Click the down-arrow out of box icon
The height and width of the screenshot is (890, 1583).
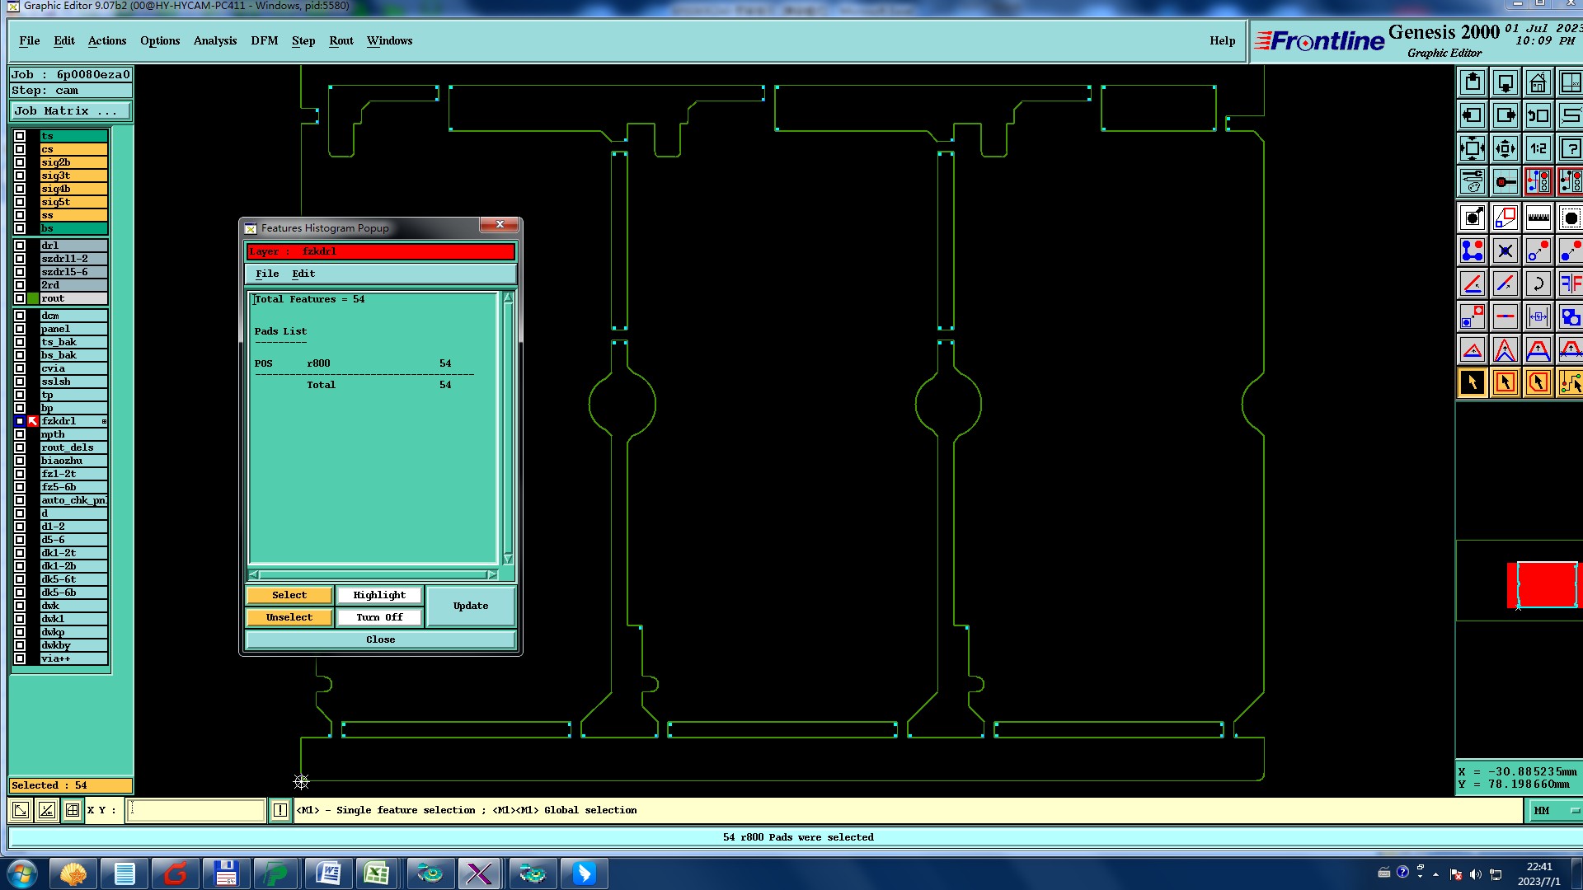point(1505,83)
